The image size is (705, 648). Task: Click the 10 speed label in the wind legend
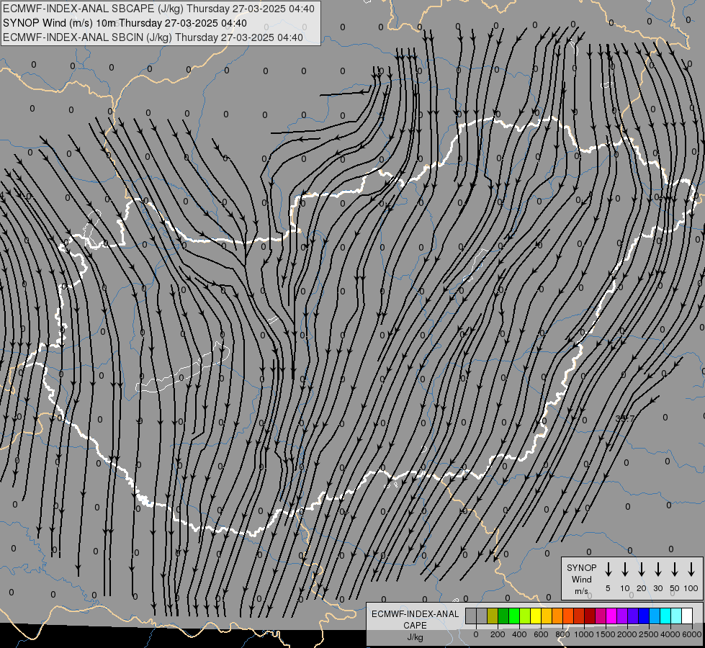[625, 588]
